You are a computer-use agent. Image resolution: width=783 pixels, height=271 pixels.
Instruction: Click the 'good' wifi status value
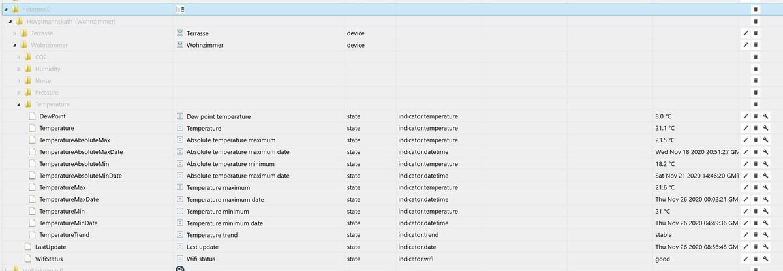click(x=662, y=259)
